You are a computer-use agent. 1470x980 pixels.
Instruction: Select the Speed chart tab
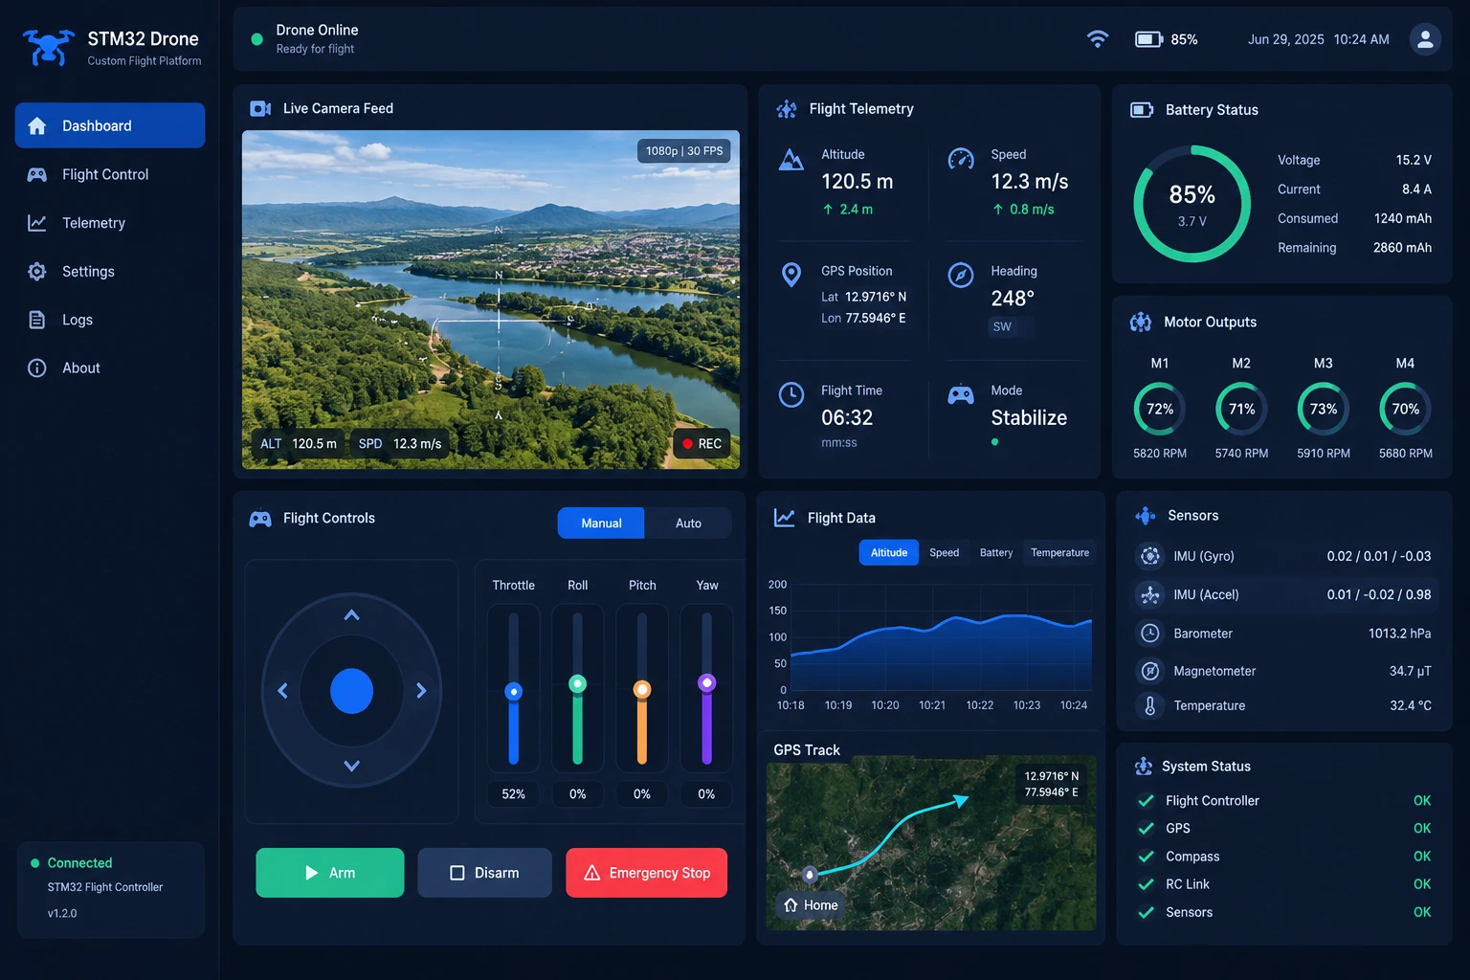[944, 553]
